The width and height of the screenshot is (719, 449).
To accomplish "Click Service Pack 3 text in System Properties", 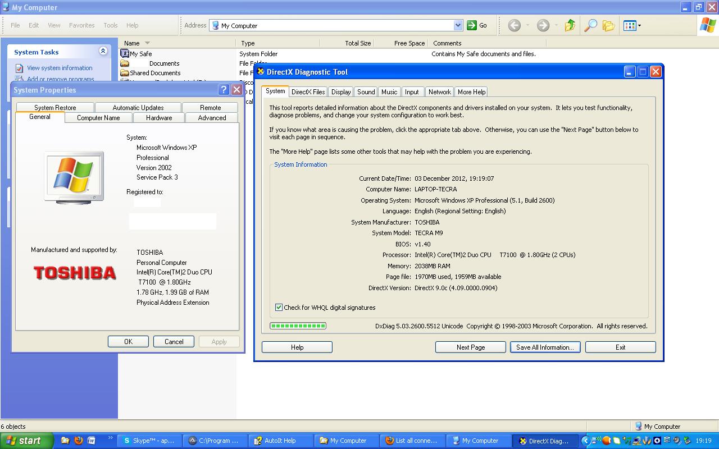I will (x=157, y=177).
